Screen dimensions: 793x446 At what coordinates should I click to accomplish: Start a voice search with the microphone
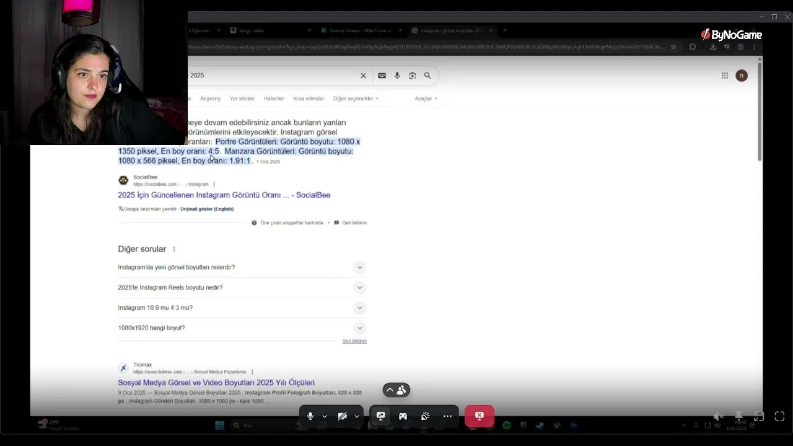[397, 76]
